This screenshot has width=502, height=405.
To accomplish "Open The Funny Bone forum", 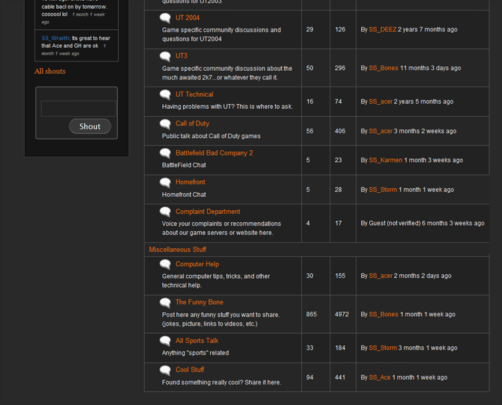I will click(x=199, y=302).
